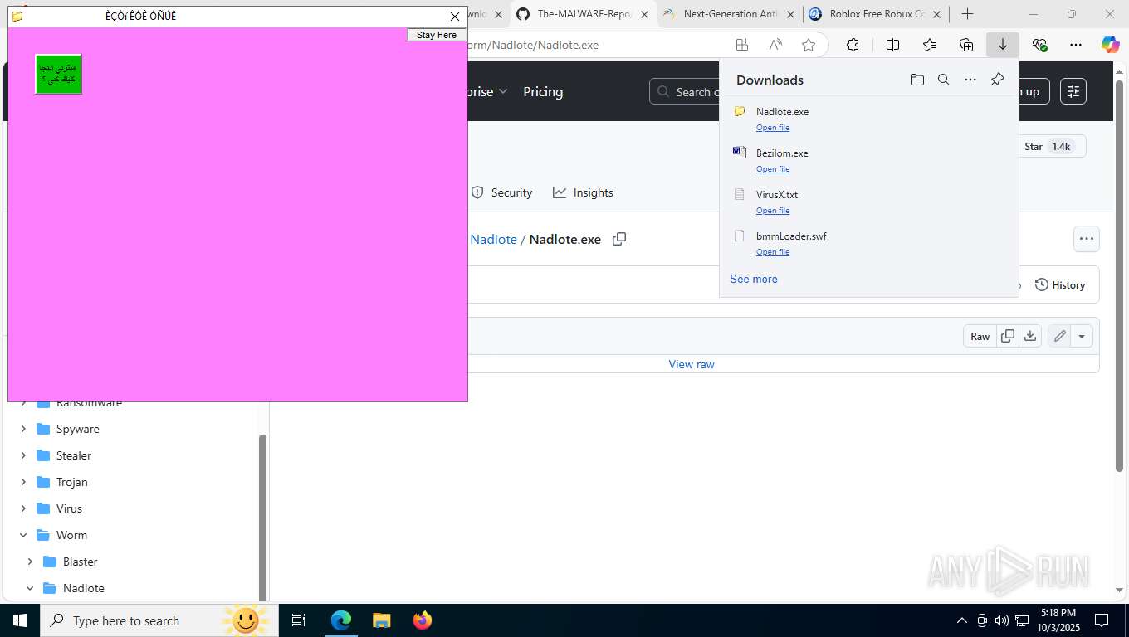Collapse the Worm folder
Viewport: 1129px width, 637px height.
click(23, 535)
